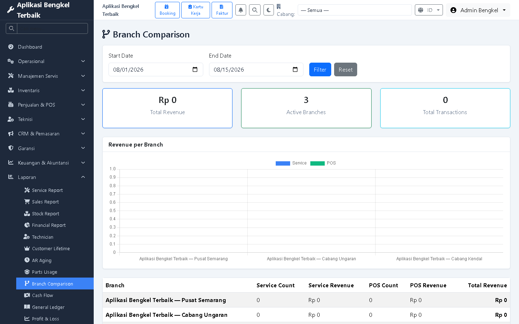Focus the sidebar search input field

tap(52, 28)
